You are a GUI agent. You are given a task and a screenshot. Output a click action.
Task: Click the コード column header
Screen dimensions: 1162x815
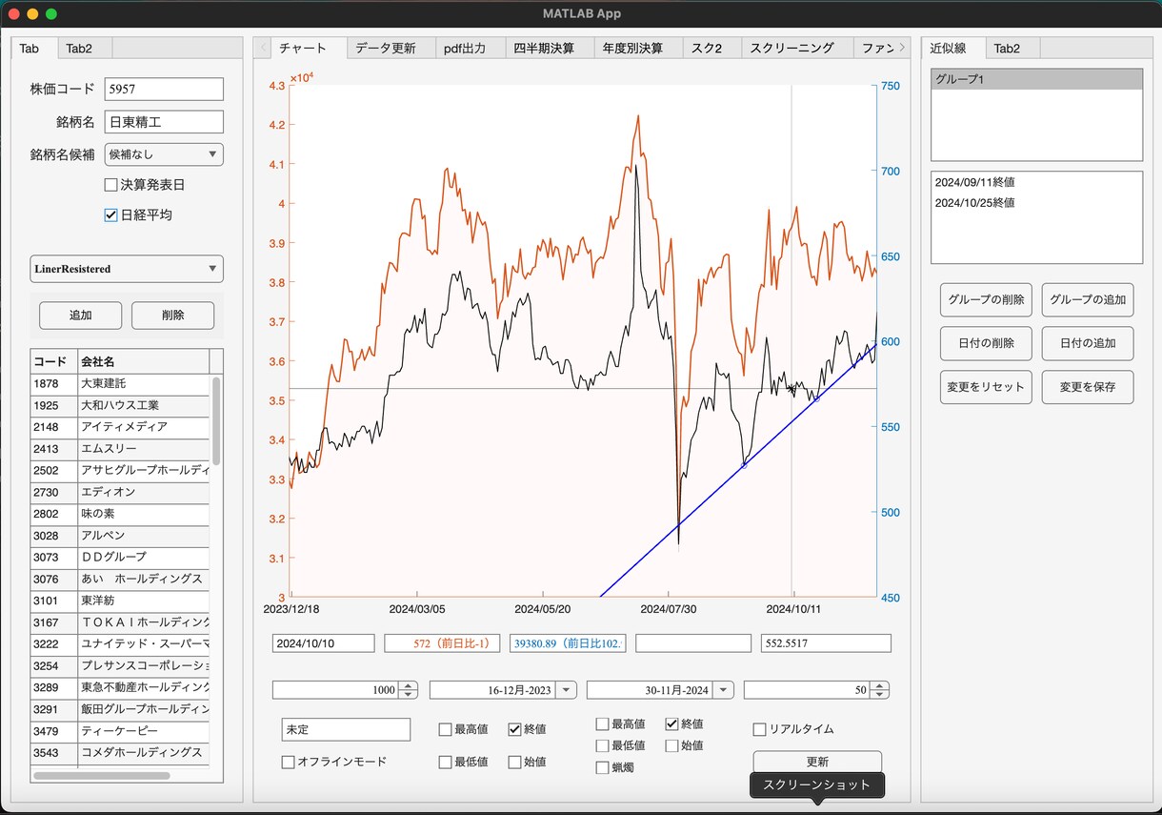(x=53, y=361)
